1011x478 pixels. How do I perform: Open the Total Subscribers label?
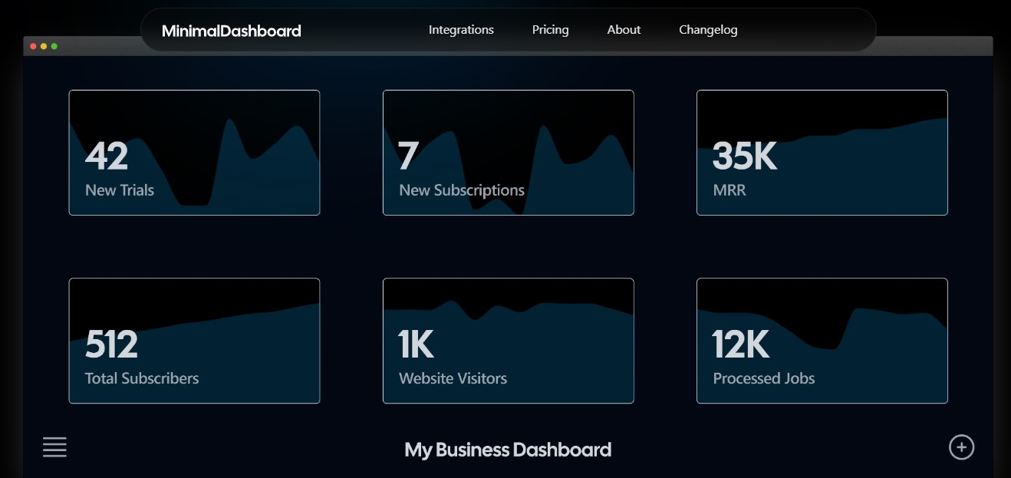(142, 378)
